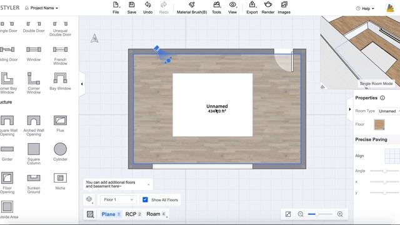Screen dimensions: 400x225
Task: Select the Double Door element
Action: (34, 27)
